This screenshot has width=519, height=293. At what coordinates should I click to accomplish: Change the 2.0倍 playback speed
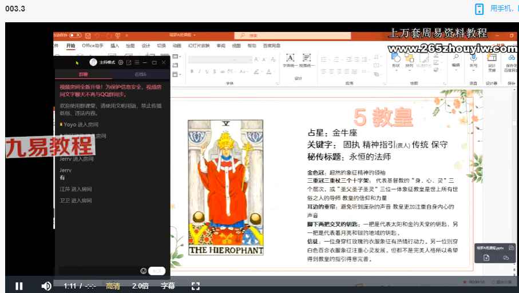[141, 286]
